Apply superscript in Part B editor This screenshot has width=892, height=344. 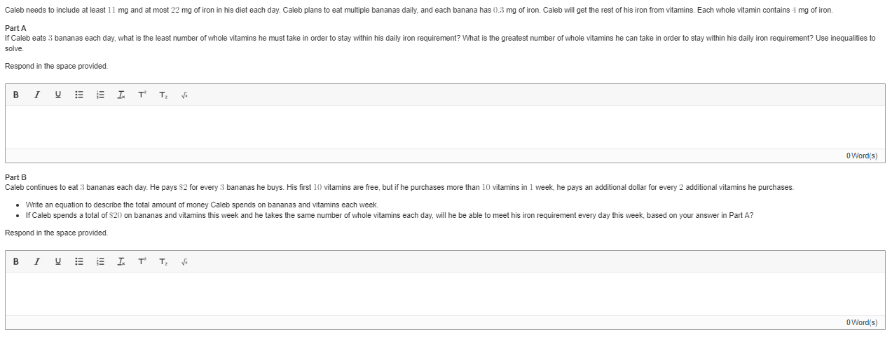142,261
